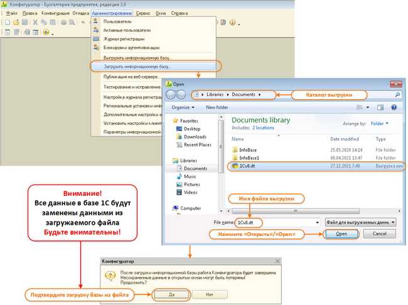The image size is (408, 305).
Task: Open the InfoBase folder
Action: coord(248,150)
